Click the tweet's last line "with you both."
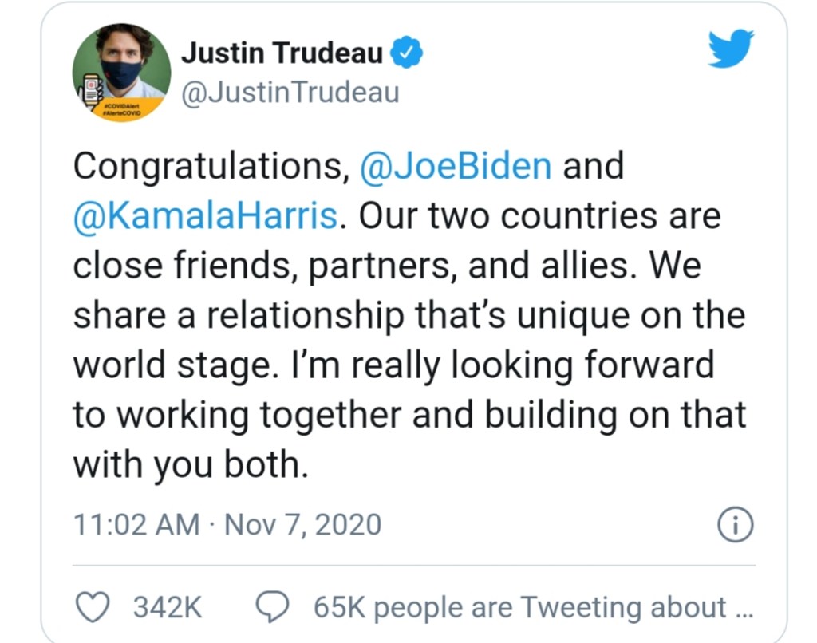Screen dimensions: 817x643 click(x=190, y=465)
